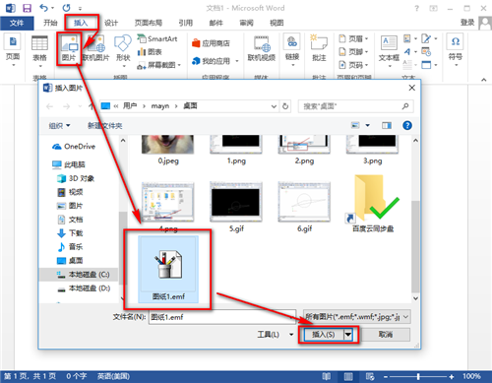Screen dimensions: 492x383
Task: Click the 文件名 filename input field
Action: click(222, 317)
